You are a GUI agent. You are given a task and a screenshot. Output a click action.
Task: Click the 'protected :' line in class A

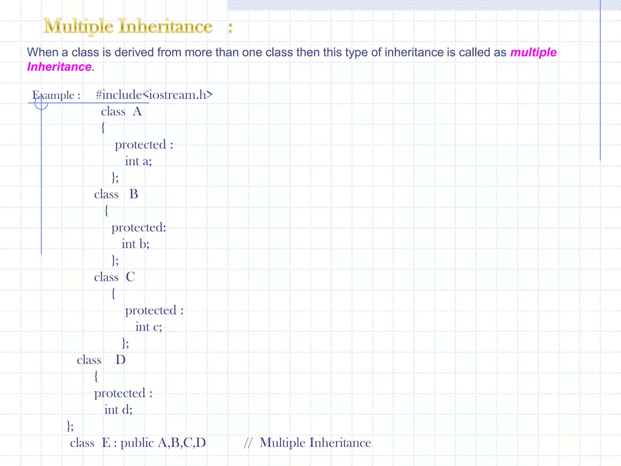point(144,145)
